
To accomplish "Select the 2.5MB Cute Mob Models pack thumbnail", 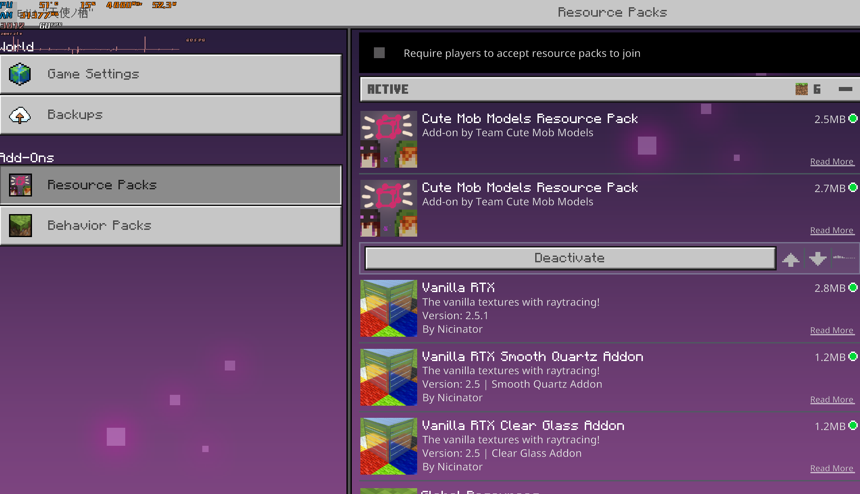I will click(x=389, y=139).
